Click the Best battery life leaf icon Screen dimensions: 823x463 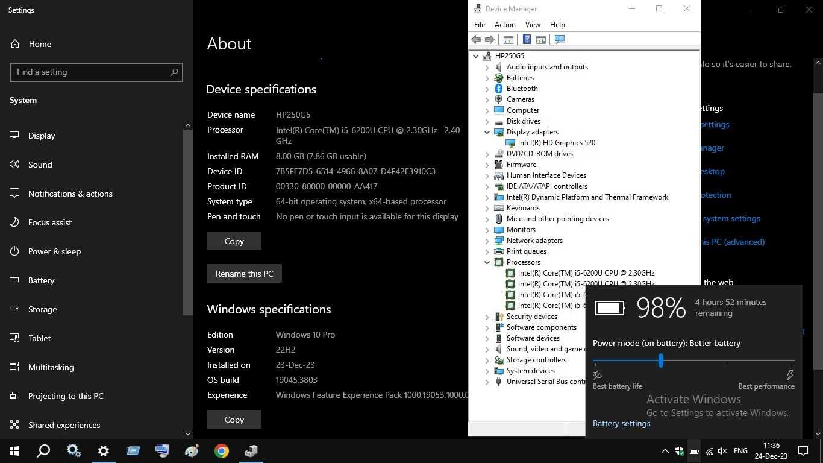pyautogui.click(x=598, y=375)
